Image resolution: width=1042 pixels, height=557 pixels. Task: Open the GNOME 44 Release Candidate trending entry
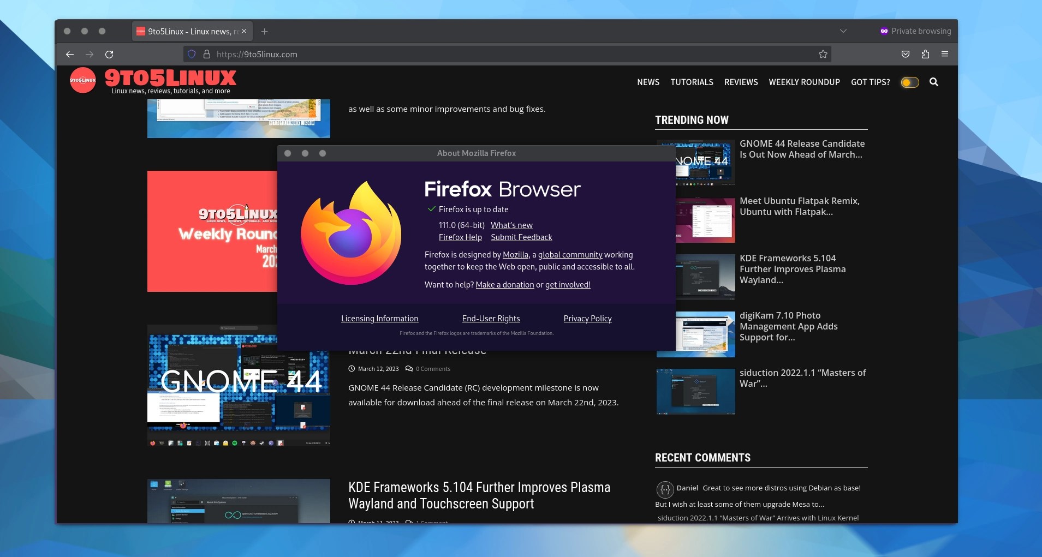(802, 149)
